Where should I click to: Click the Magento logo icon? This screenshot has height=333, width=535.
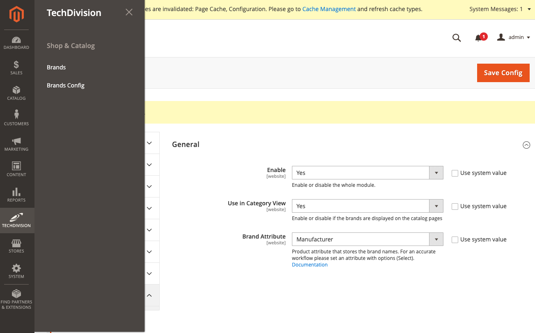click(x=17, y=14)
